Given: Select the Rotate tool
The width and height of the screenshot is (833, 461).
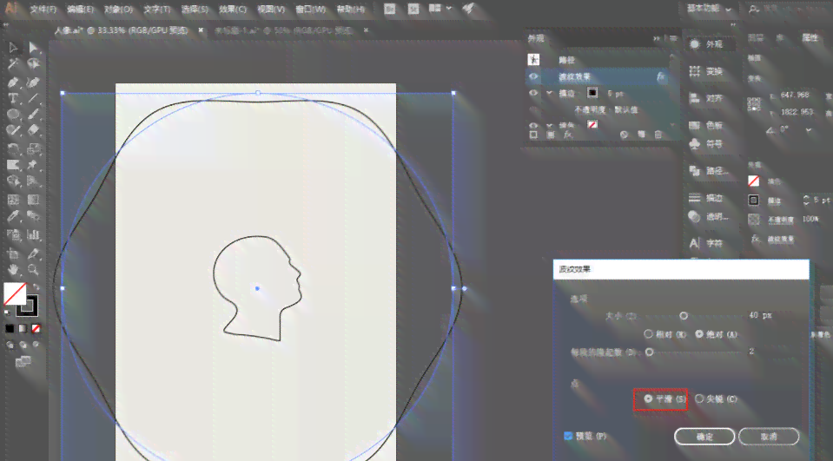Looking at the screenshot, I should pyautogui.click(x=13, y=148).
